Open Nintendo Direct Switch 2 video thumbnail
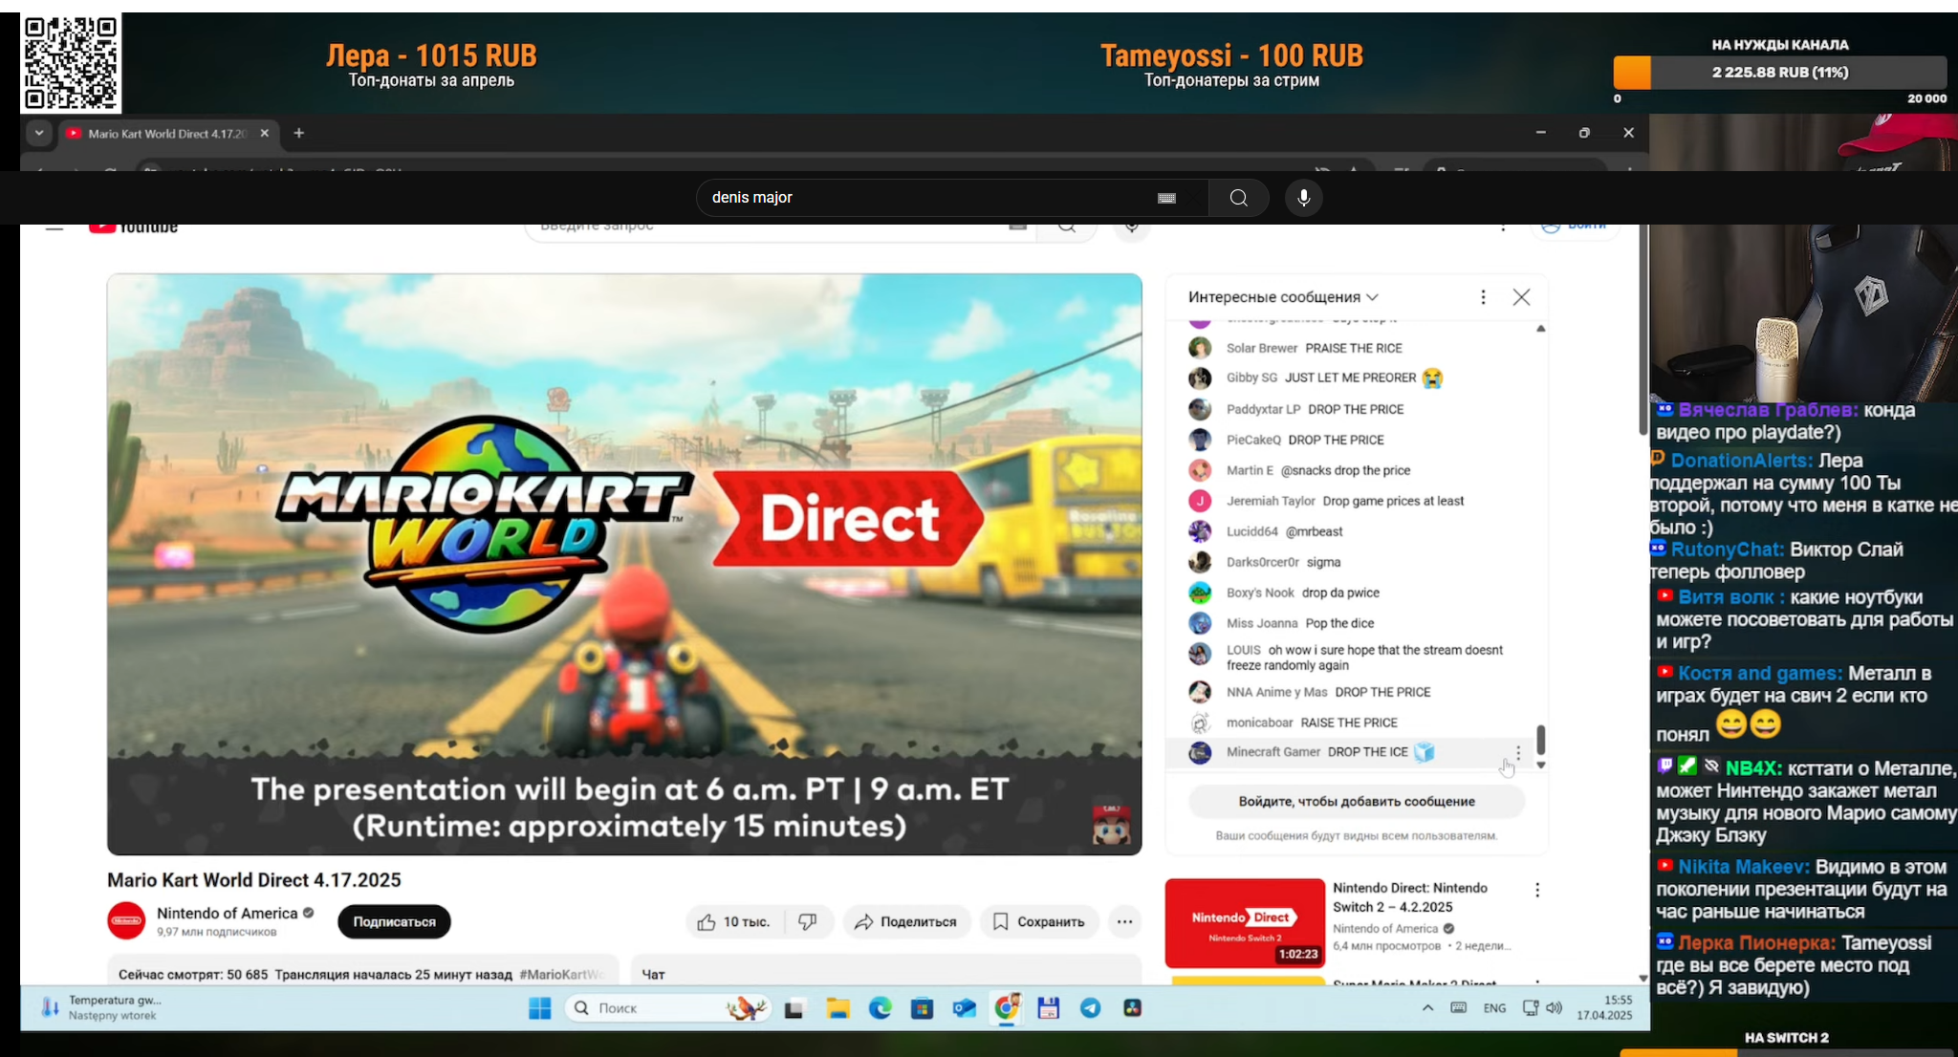 [x=1244, y=923]
